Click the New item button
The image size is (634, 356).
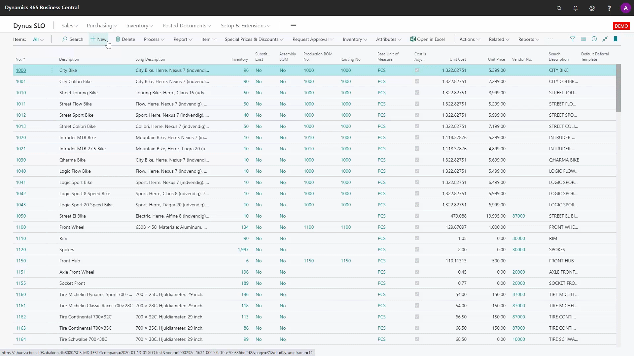click(99, 39)
